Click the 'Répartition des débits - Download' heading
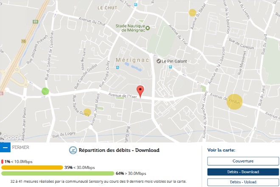 [x=119, y=150]
